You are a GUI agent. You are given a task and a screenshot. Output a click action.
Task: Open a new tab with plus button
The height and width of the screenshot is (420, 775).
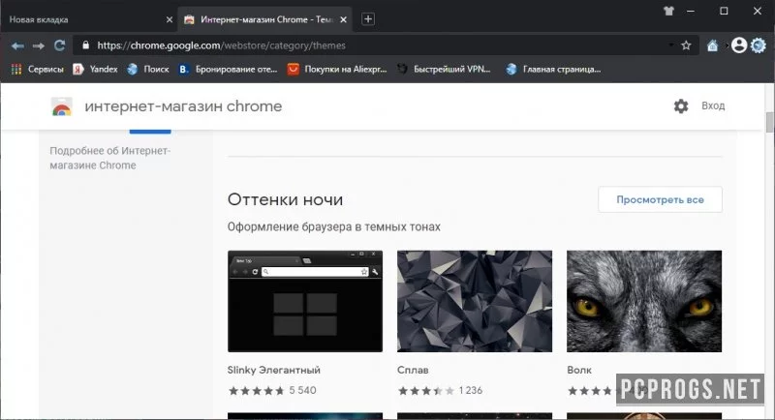click(x=368, y=19)
